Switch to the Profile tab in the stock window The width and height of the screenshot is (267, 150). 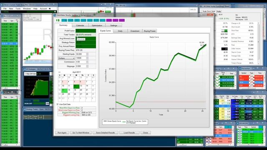(219, 11)
